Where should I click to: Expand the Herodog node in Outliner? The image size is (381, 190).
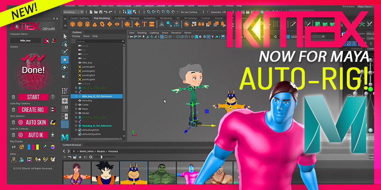76,100
